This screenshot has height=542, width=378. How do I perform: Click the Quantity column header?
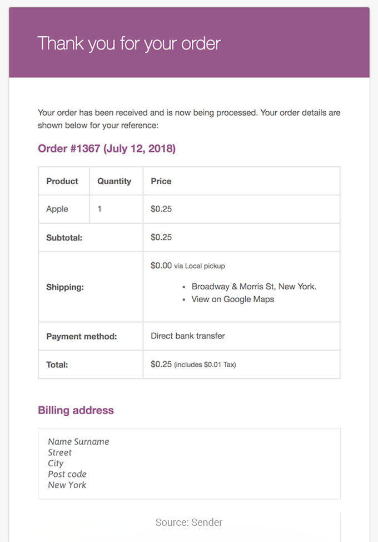115,181
